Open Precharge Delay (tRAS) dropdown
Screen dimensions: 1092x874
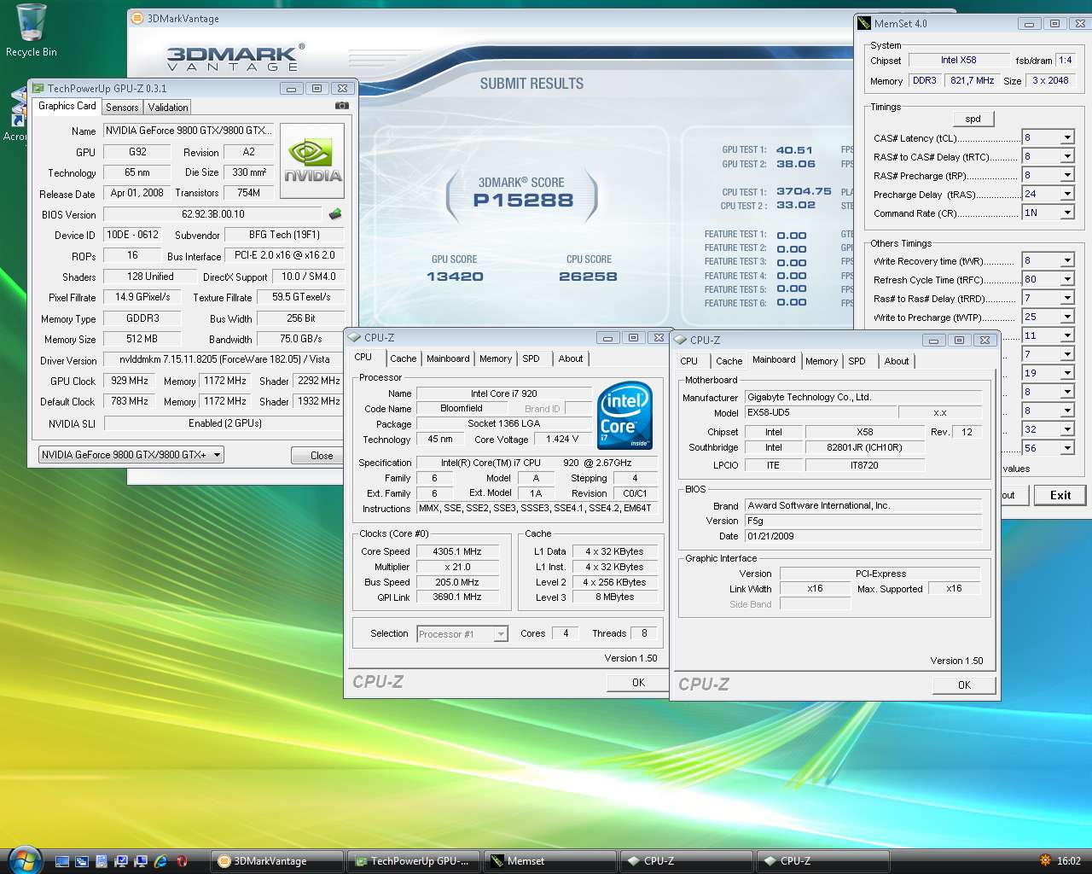[x=1067, y=194]
